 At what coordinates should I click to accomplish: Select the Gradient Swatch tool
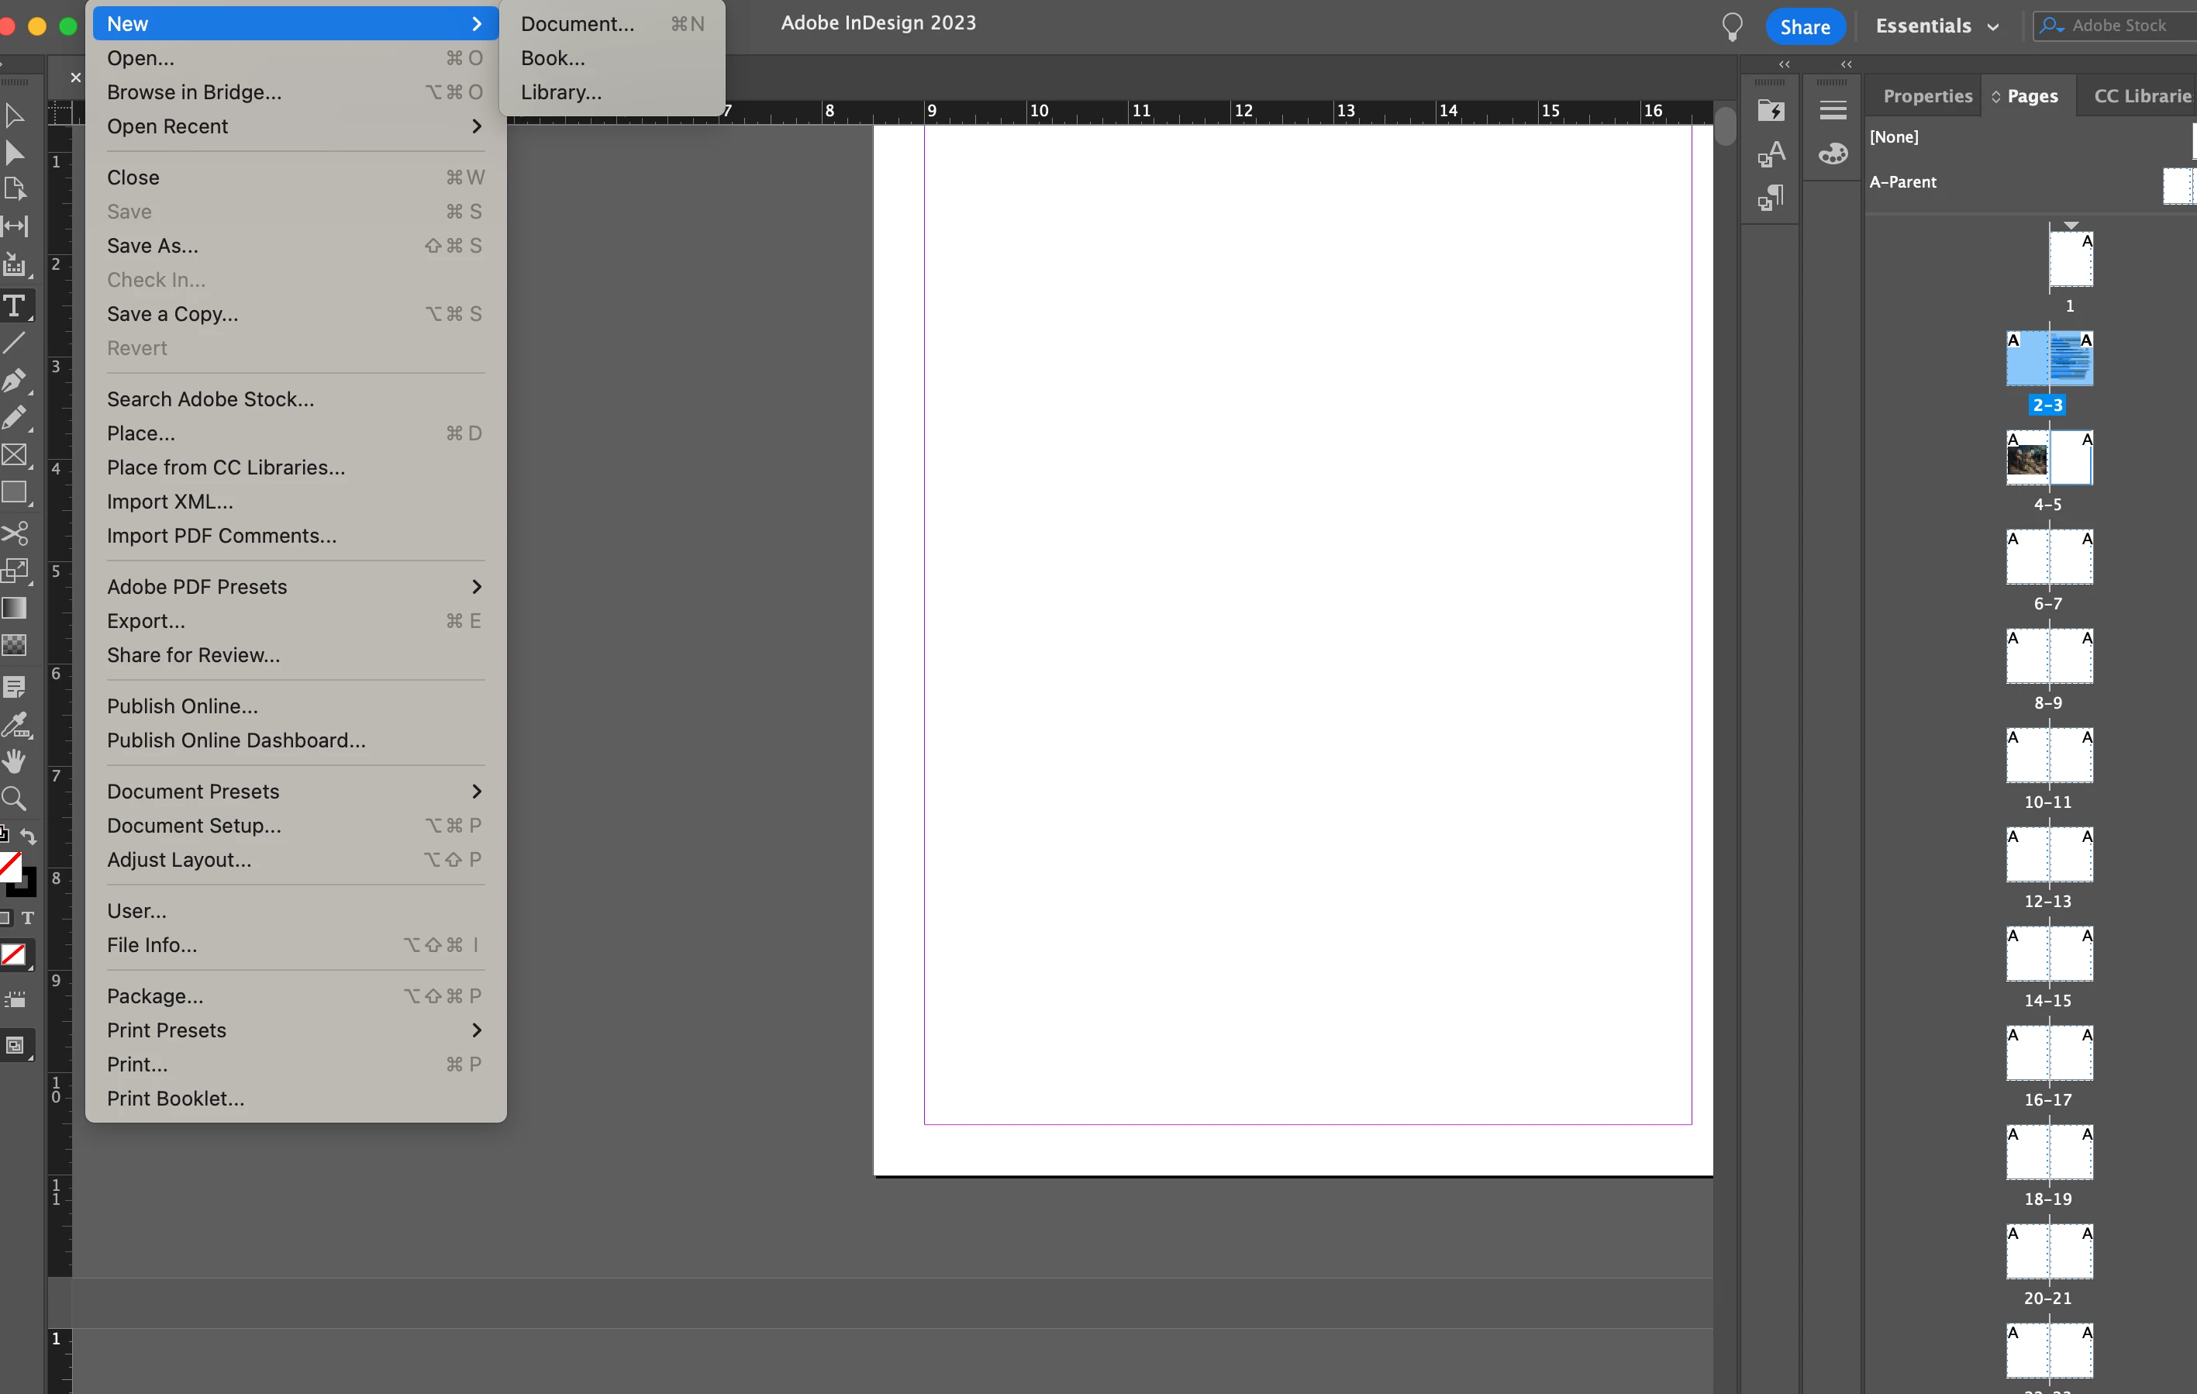pos(14,608)
